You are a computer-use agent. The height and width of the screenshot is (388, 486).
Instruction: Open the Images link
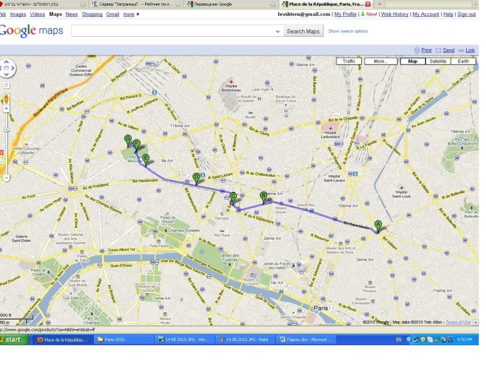(18, 14)
